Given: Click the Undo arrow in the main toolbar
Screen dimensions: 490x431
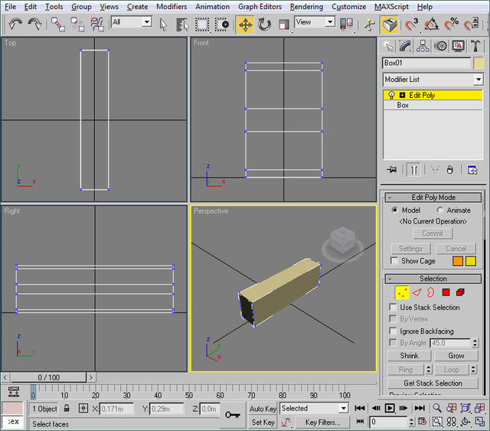Looking at the screenshot, I should click(15, 24).
